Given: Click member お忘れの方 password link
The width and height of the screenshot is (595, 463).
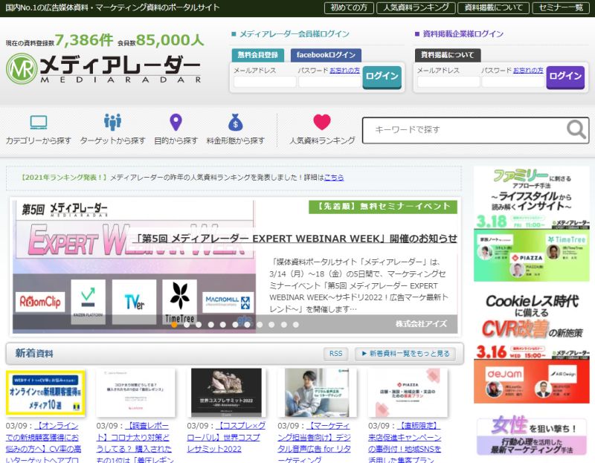Looking at the screenshot, I should pyautogui.click(x=344, y=71).
